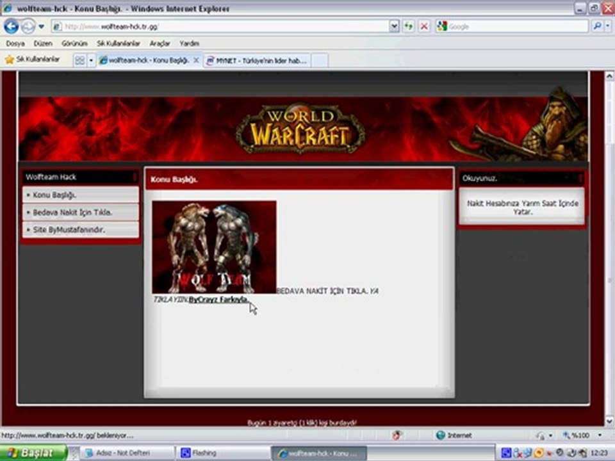
Task: Switch to the Flashing taskbar button
Action: click(223, 453)
